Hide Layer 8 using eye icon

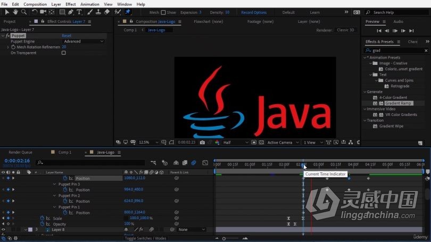click(x=3, y=230)
